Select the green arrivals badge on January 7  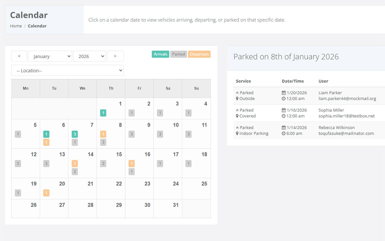[75, 134]
